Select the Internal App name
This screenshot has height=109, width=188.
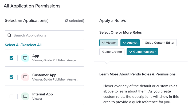42,94
